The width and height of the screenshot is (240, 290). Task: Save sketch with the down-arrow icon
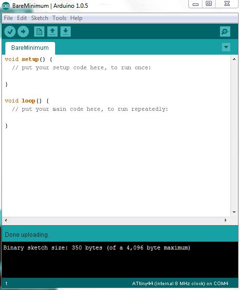tap(65, 31)
